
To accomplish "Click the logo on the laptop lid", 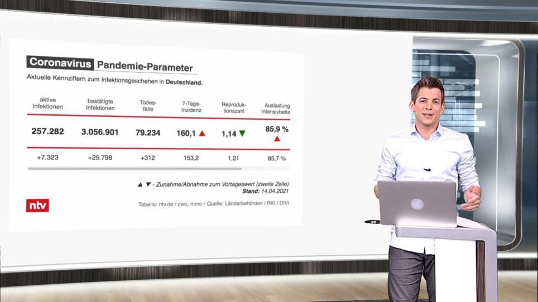I will [417, 204].
